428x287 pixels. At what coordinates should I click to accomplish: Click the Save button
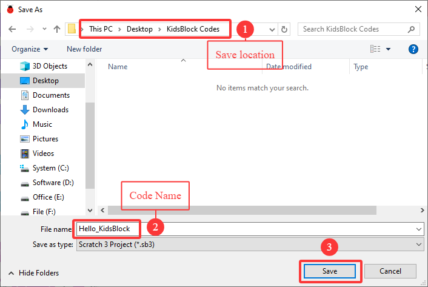[x=330, y=271]
